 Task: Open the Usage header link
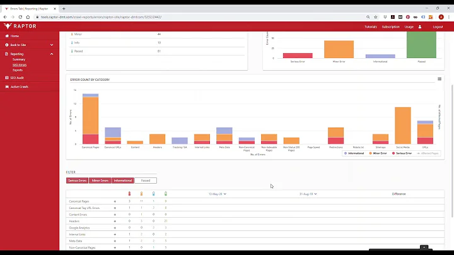pyautogui.click(x=409, y=27)
